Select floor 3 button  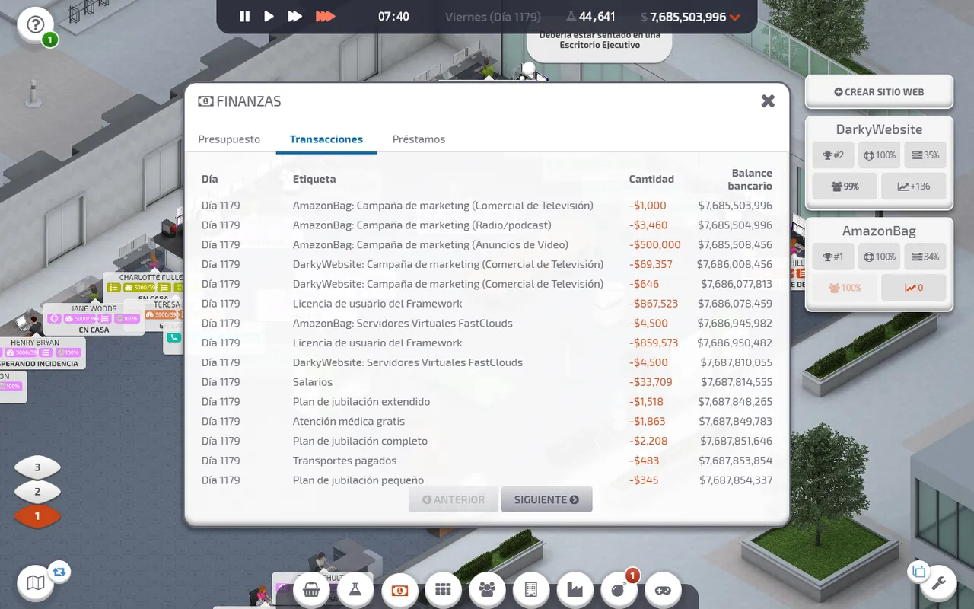(x=37, y=467)
